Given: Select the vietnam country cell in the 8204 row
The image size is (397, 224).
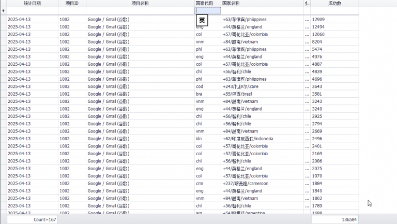Looking at the screenshot, I should (262, 42).
